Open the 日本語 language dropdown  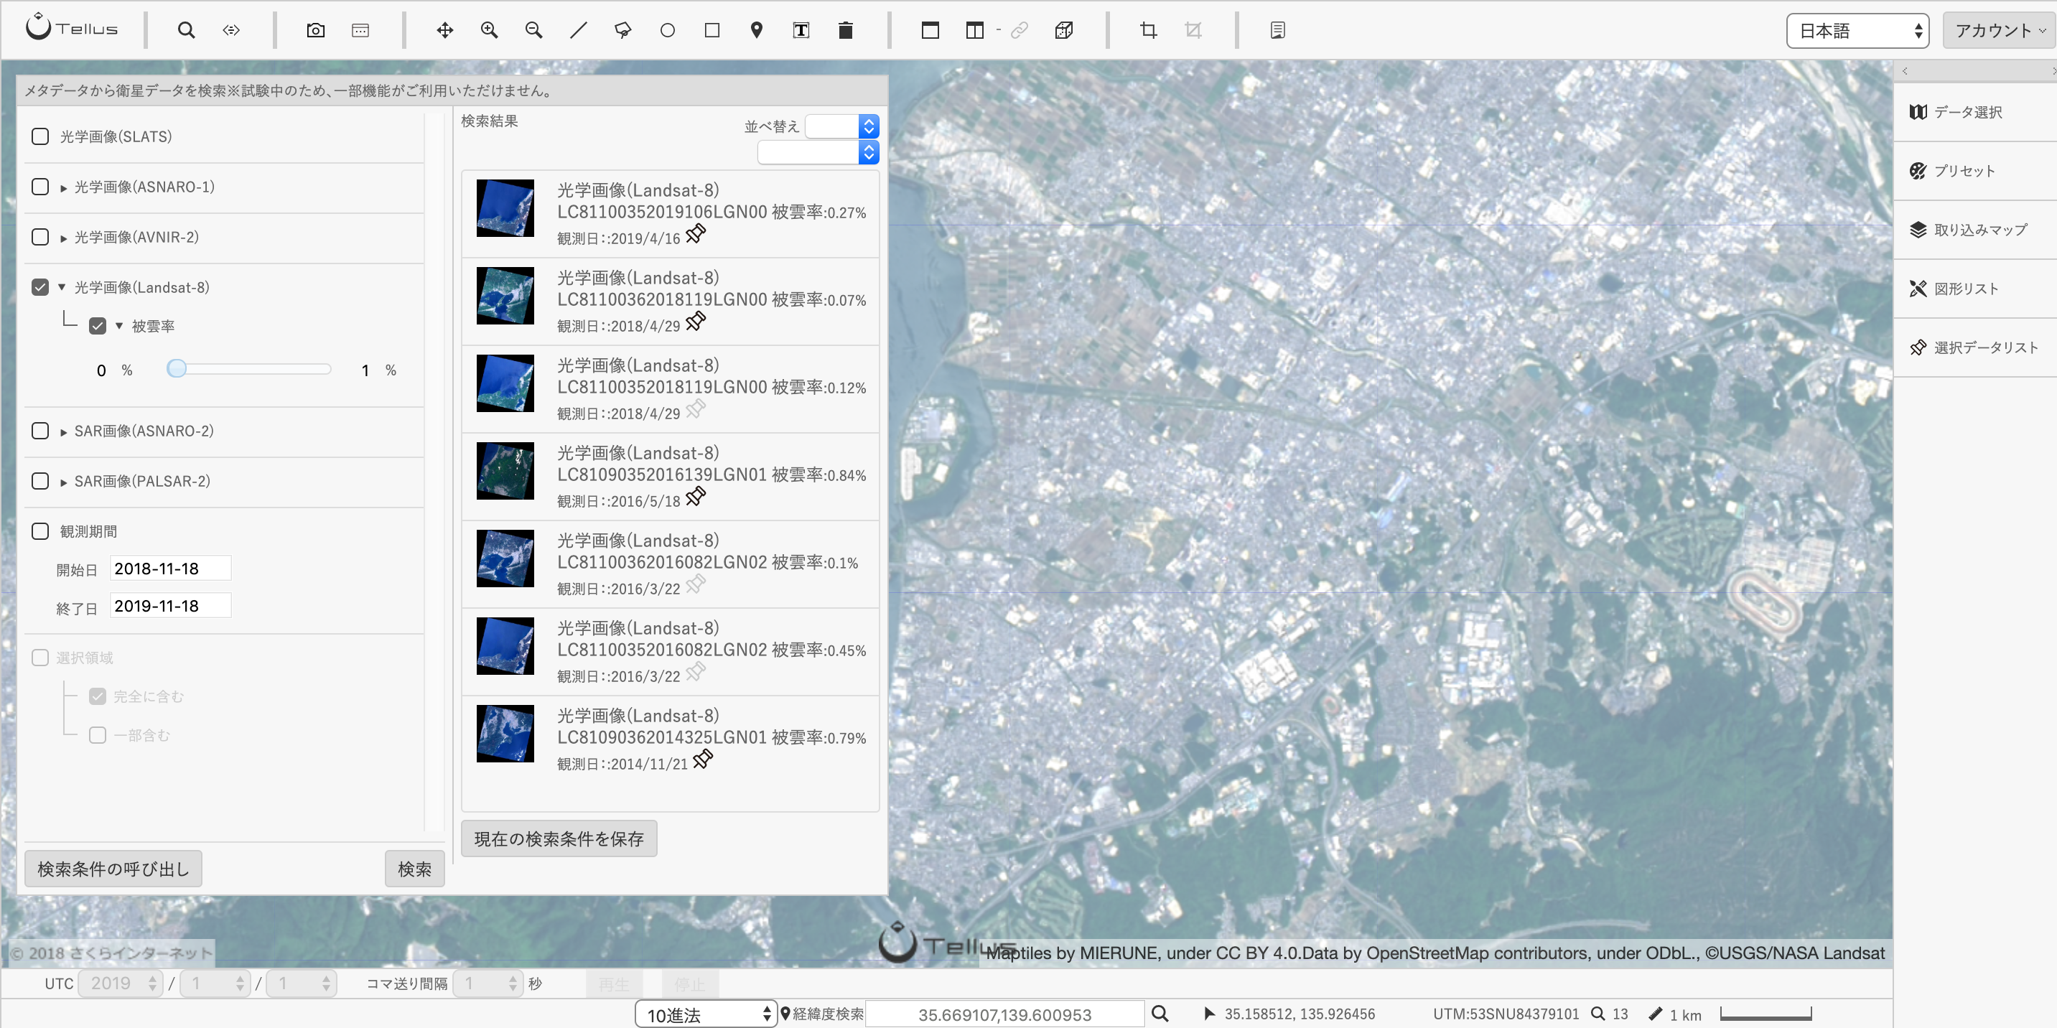tap(1857, 30)
